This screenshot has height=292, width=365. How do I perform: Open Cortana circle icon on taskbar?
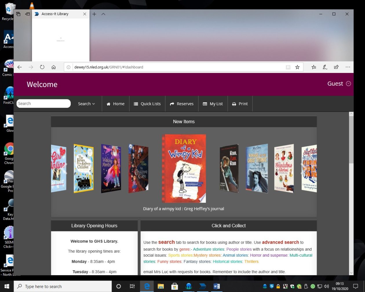click(x=118, y=286)
